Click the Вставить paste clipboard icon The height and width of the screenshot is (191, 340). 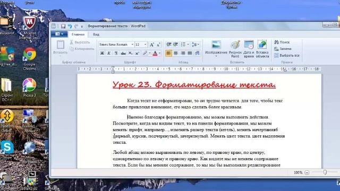tap(61, 45)
